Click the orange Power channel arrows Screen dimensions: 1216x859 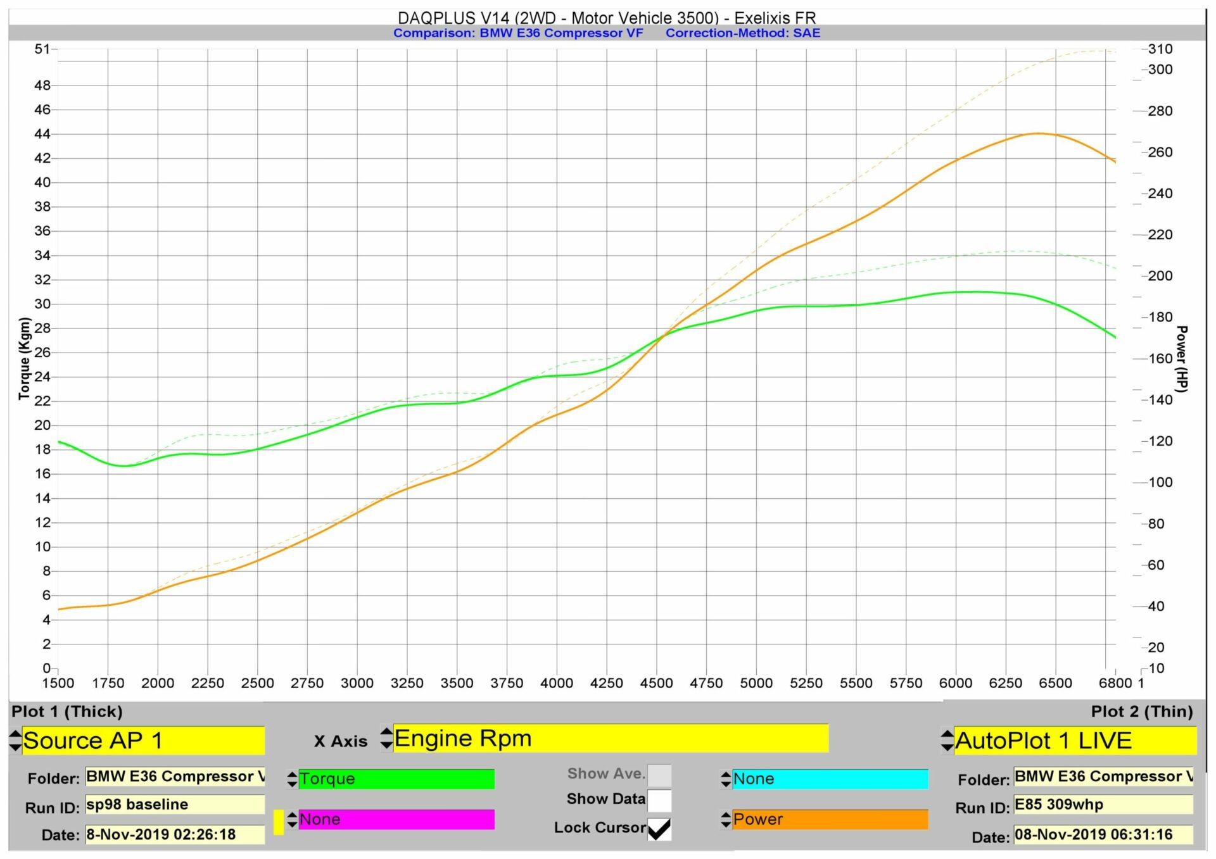(x=726, y=820)
